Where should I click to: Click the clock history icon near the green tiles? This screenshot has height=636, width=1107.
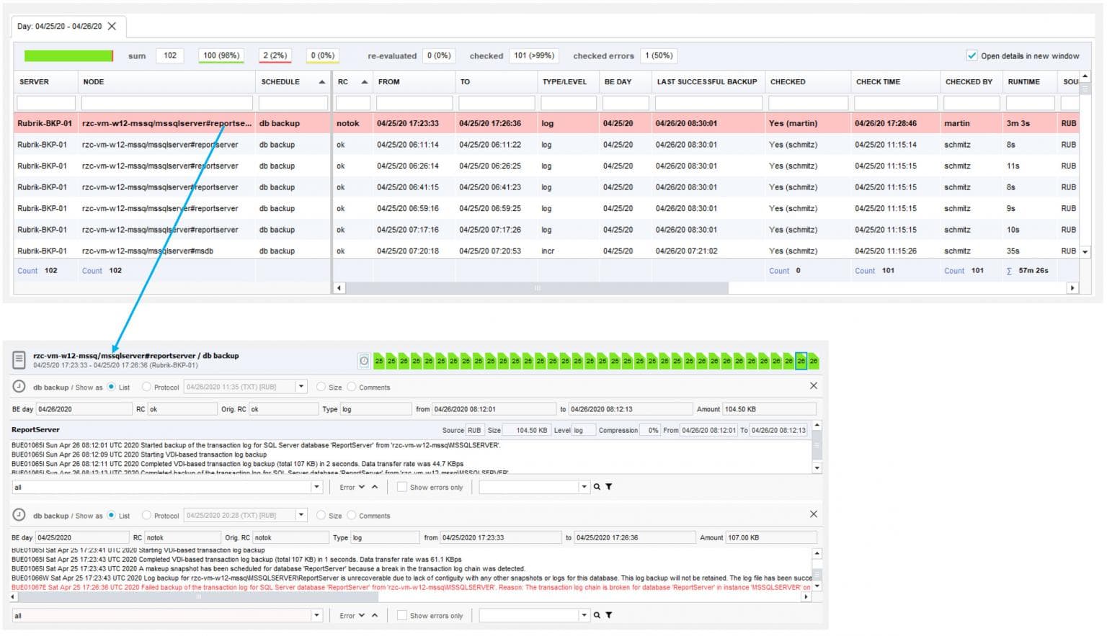pos(364,360)
